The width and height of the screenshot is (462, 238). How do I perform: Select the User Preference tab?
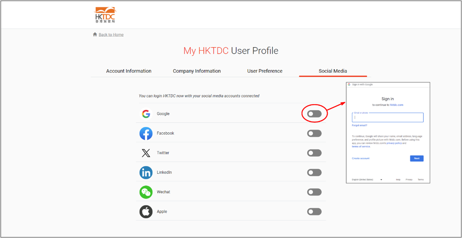tap(265, 71)
